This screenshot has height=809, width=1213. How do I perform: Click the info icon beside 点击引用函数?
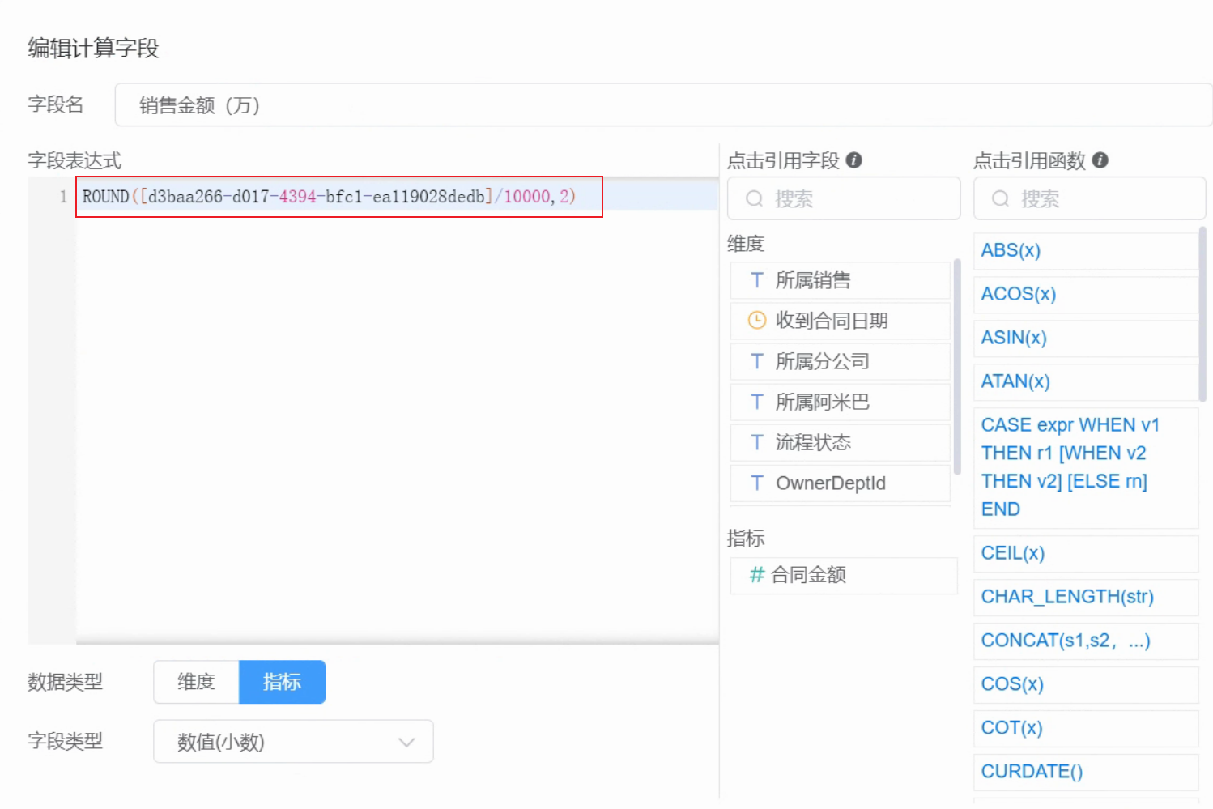tap(1100, 160)
